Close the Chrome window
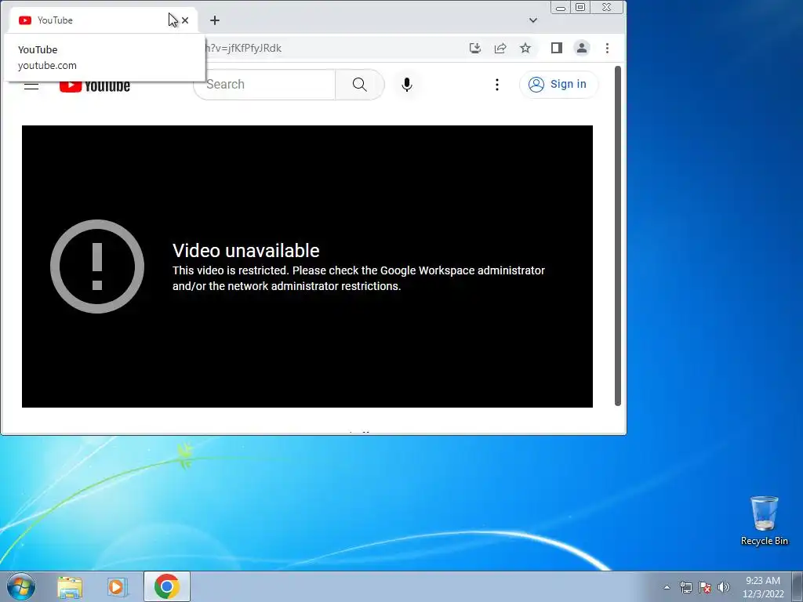The width and height of the screenshot is (803, 602). click(x=607, y=7)
